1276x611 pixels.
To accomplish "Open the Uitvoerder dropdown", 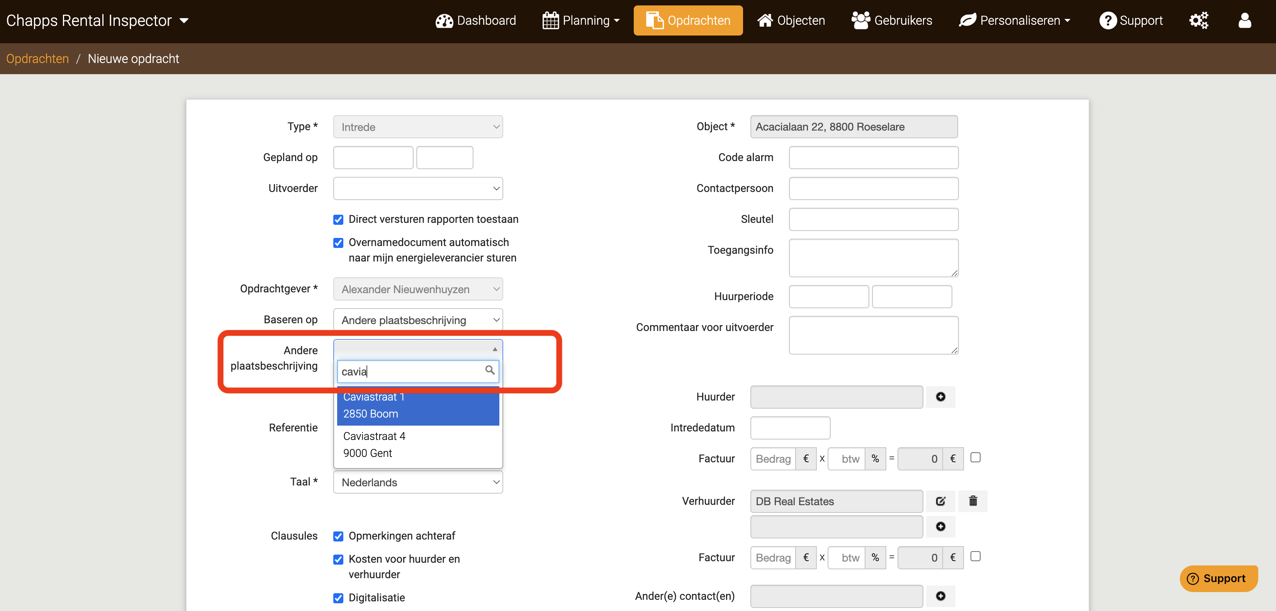I will [417, 188].
